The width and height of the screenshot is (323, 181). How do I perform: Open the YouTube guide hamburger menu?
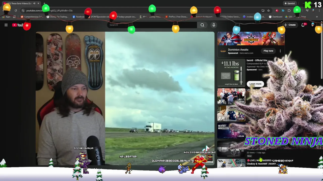[6, 25]
